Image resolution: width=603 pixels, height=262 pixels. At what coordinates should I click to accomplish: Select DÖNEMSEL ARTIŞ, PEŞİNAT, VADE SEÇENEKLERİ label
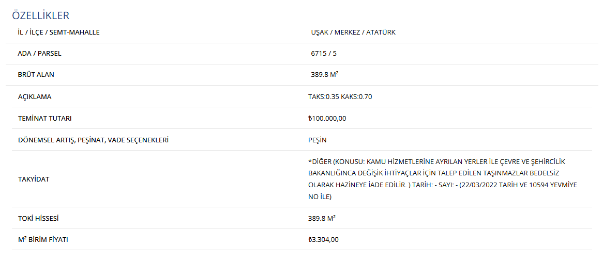coord(94,140)
